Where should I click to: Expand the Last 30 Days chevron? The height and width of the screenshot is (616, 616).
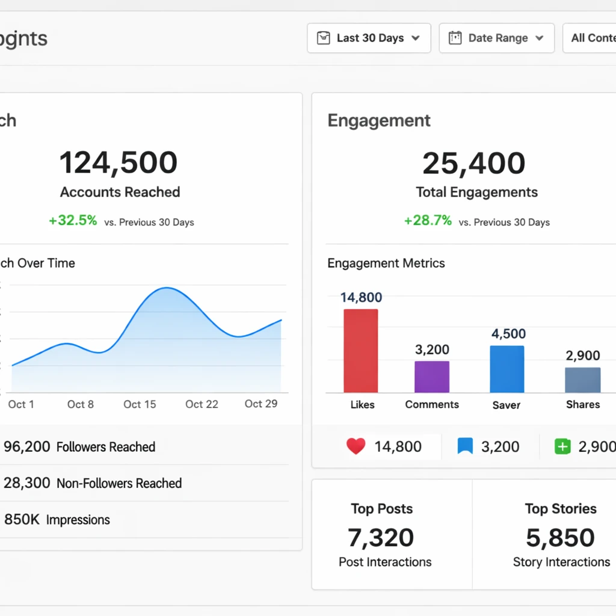[416, 38]
